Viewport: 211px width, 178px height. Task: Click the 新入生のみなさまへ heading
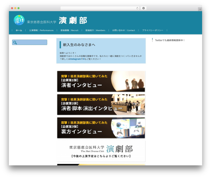pos(79,45)
